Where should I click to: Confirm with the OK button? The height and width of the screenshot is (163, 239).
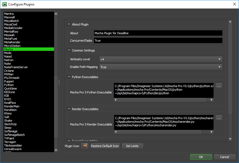(201, 157)
